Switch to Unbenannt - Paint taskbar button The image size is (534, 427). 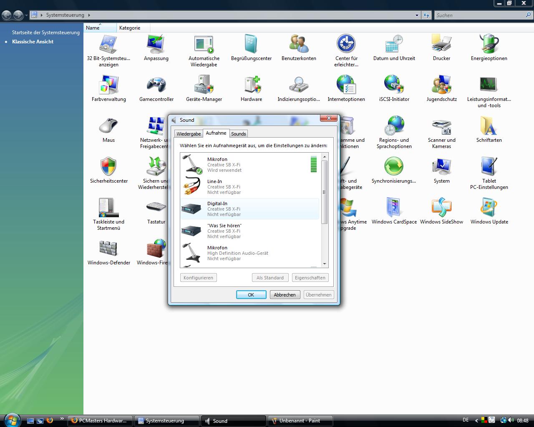click(300, 421)
